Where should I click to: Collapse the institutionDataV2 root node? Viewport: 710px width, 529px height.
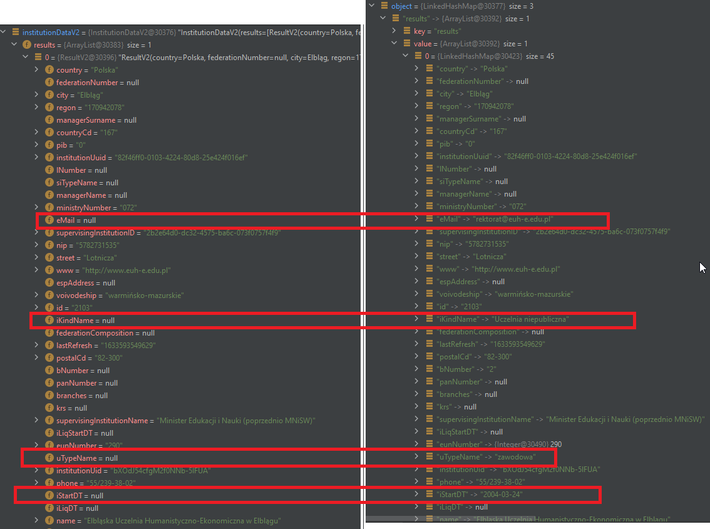(x=3, y=32)
